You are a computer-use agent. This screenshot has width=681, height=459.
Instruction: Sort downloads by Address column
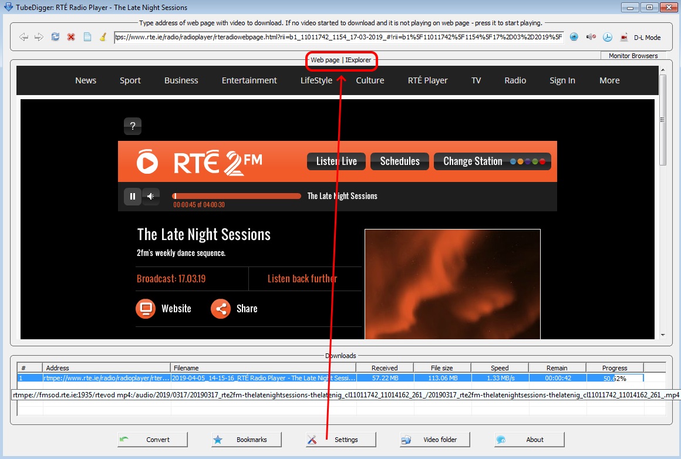pos(106,367)
